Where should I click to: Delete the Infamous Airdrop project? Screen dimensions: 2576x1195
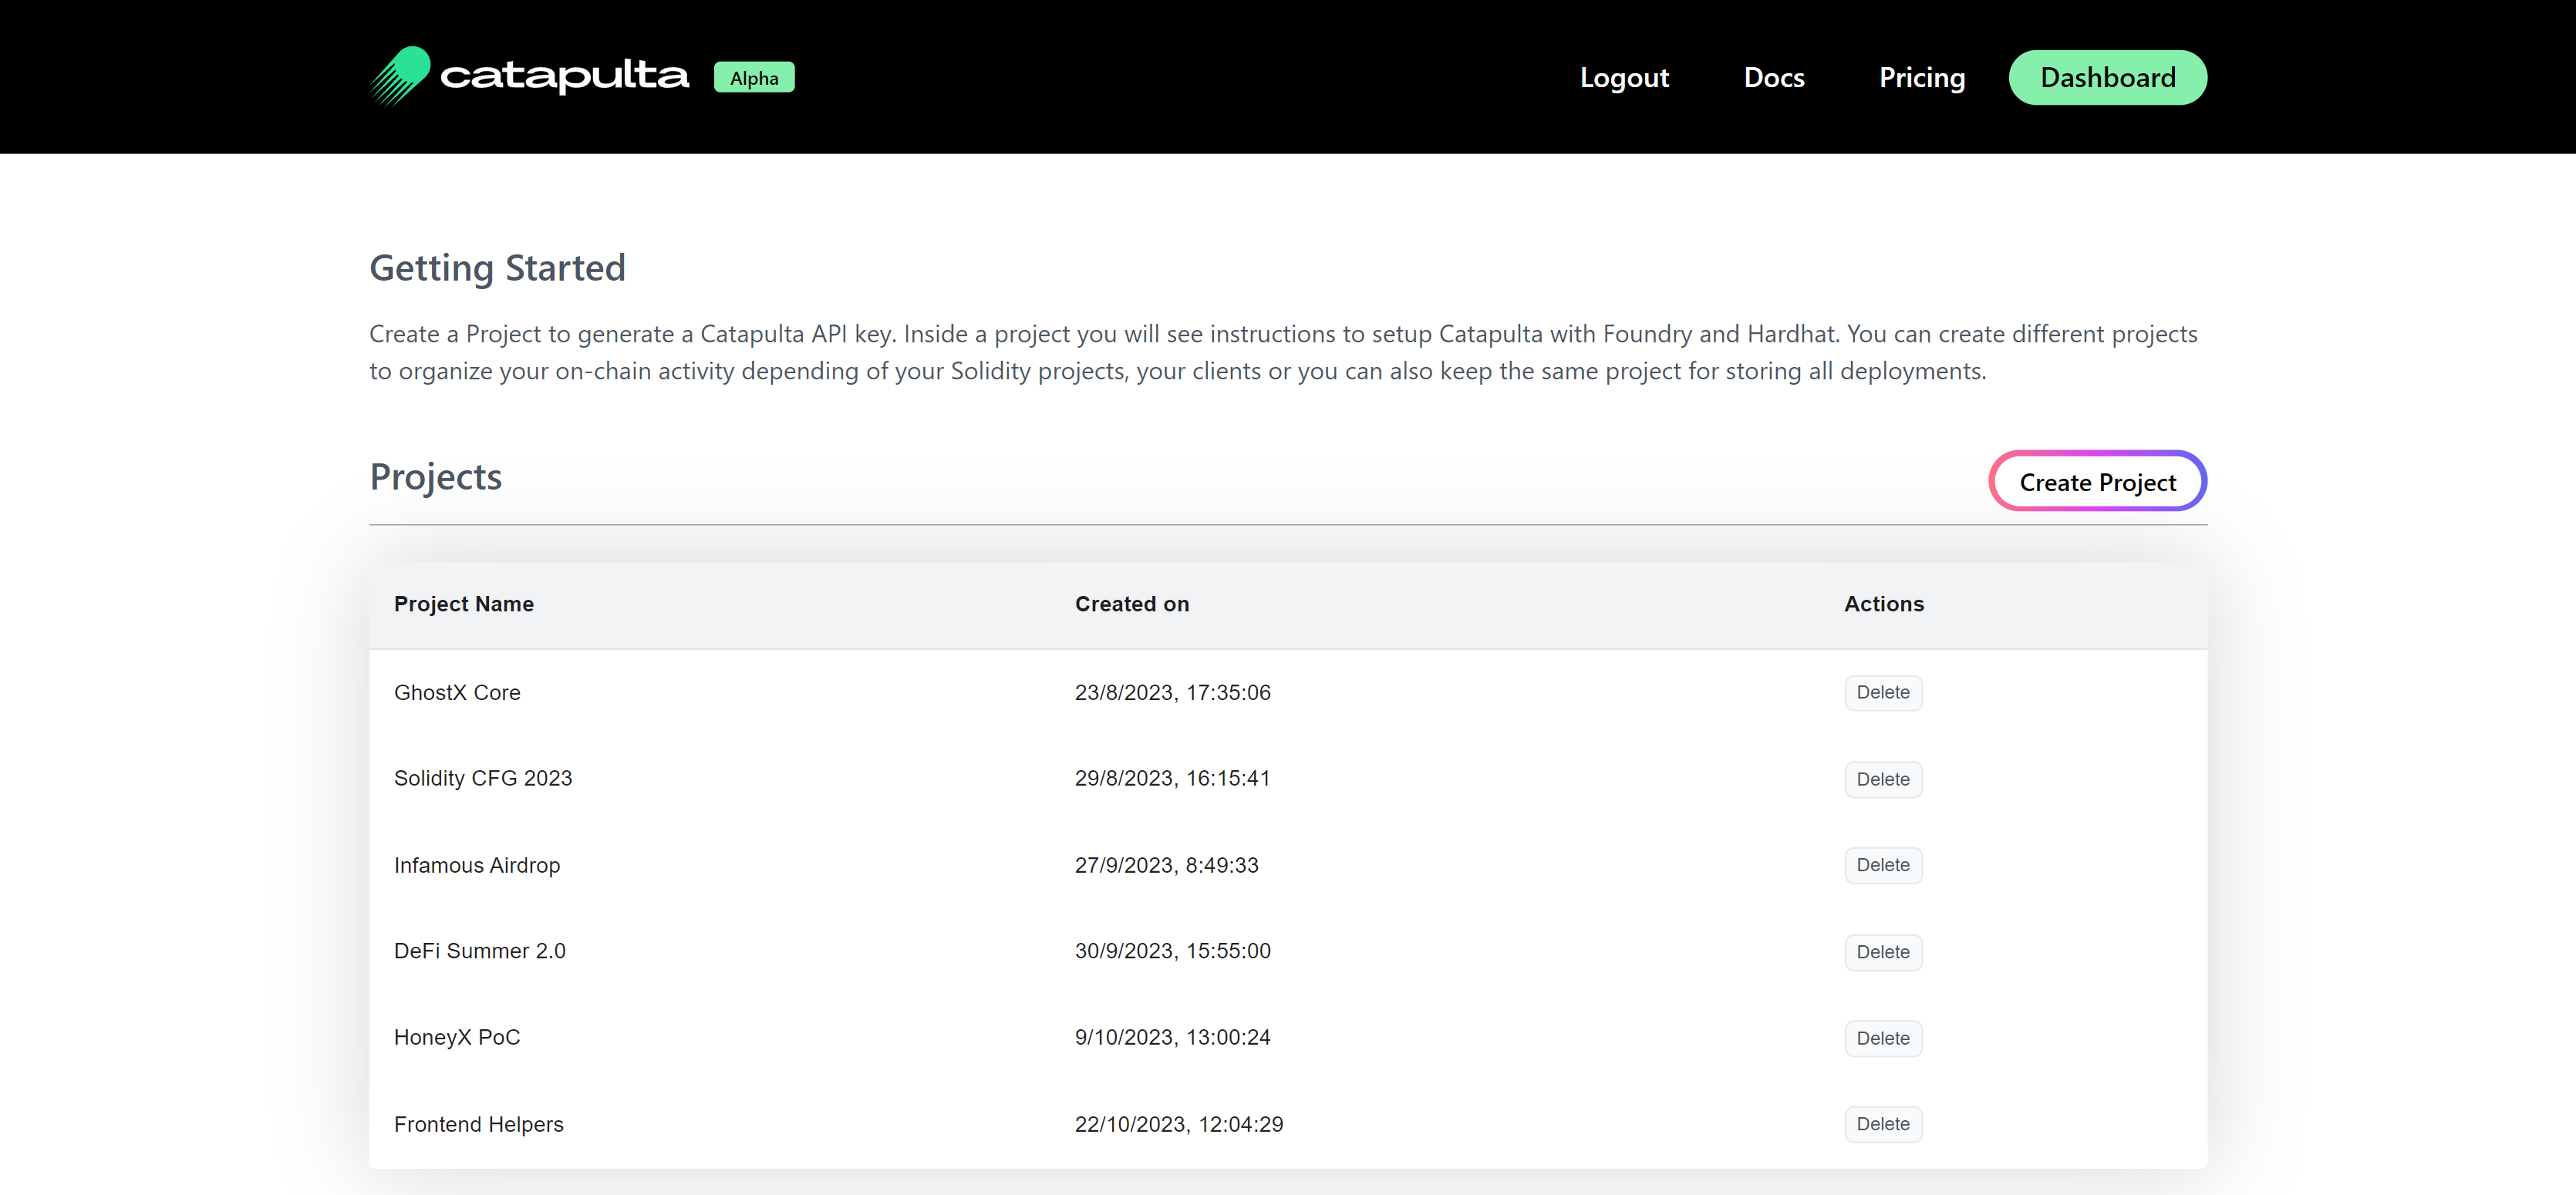[x=1883, y=865]
